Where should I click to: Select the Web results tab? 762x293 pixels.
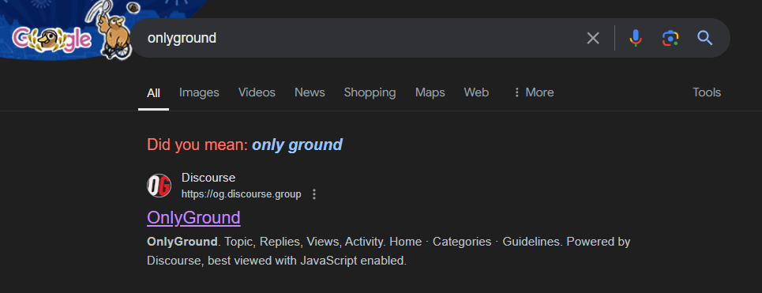[476, 92]
